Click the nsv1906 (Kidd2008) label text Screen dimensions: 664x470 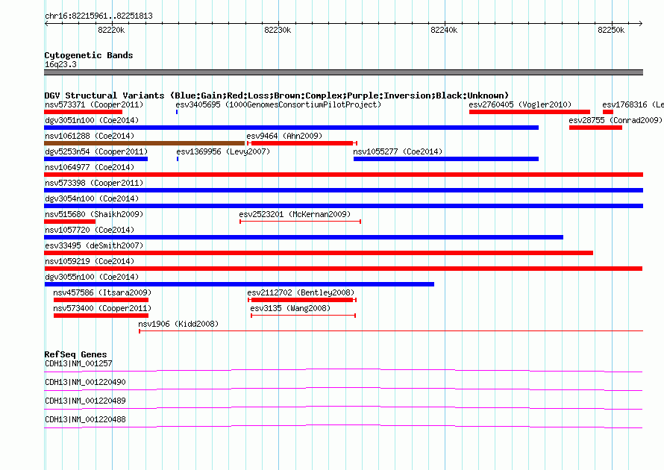coord(178,324)
